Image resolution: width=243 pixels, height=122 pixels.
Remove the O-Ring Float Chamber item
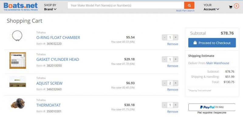pos(173,44)
